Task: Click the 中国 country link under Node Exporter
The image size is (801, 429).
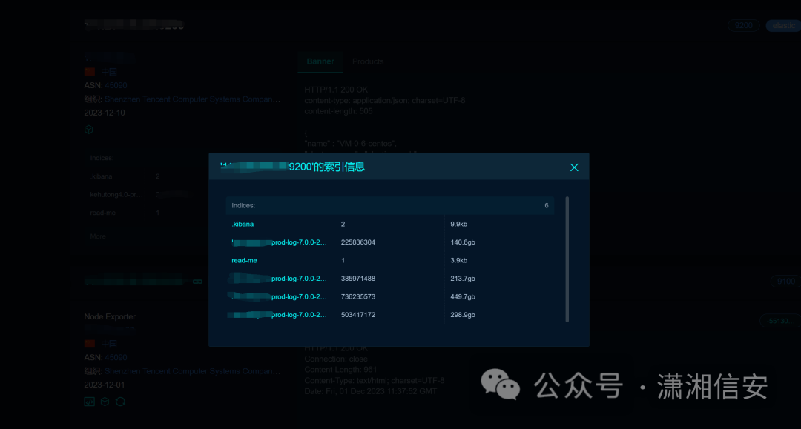Action: pos(109,344)
